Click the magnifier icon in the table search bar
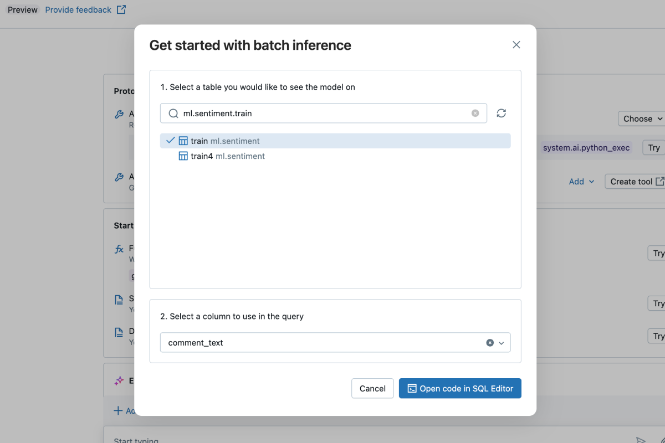665x443 pixels. point(173,113)
